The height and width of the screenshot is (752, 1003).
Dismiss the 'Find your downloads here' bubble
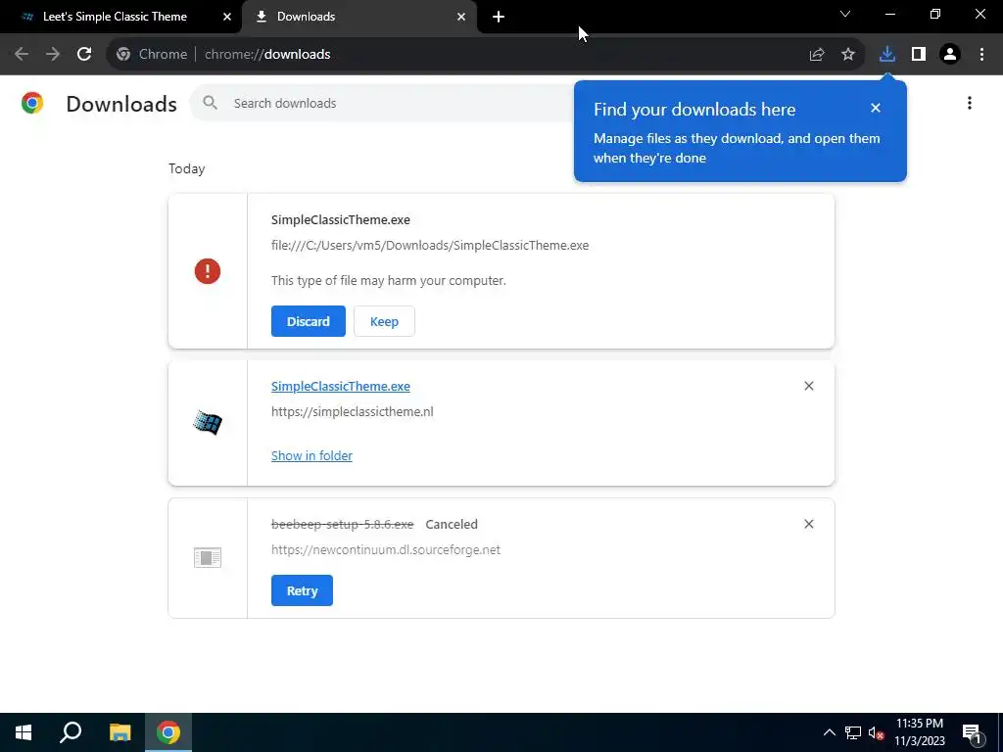point(876,108)
